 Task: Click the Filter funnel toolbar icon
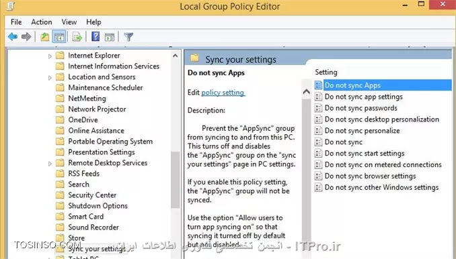[128, 37]
